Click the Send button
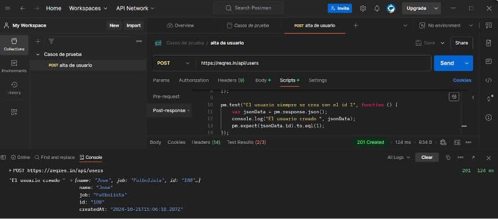The image size is (498, 219). coord(447,63)
